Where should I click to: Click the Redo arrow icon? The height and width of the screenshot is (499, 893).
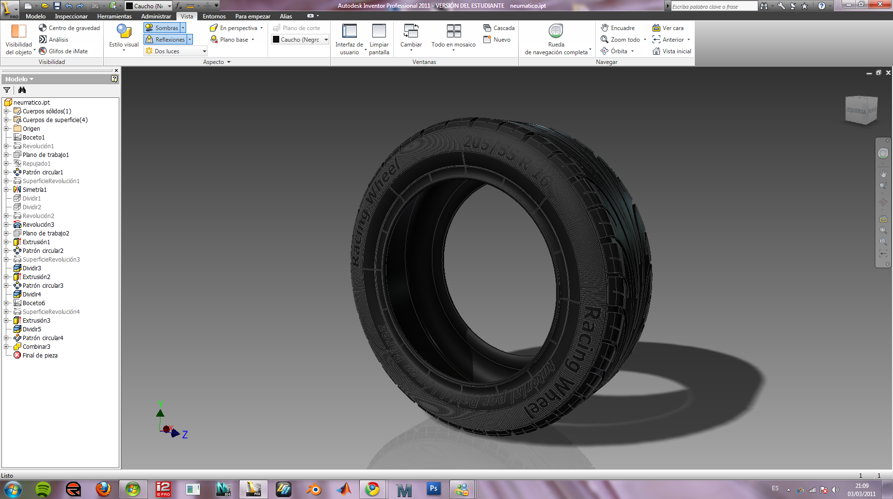pos(80,6)
